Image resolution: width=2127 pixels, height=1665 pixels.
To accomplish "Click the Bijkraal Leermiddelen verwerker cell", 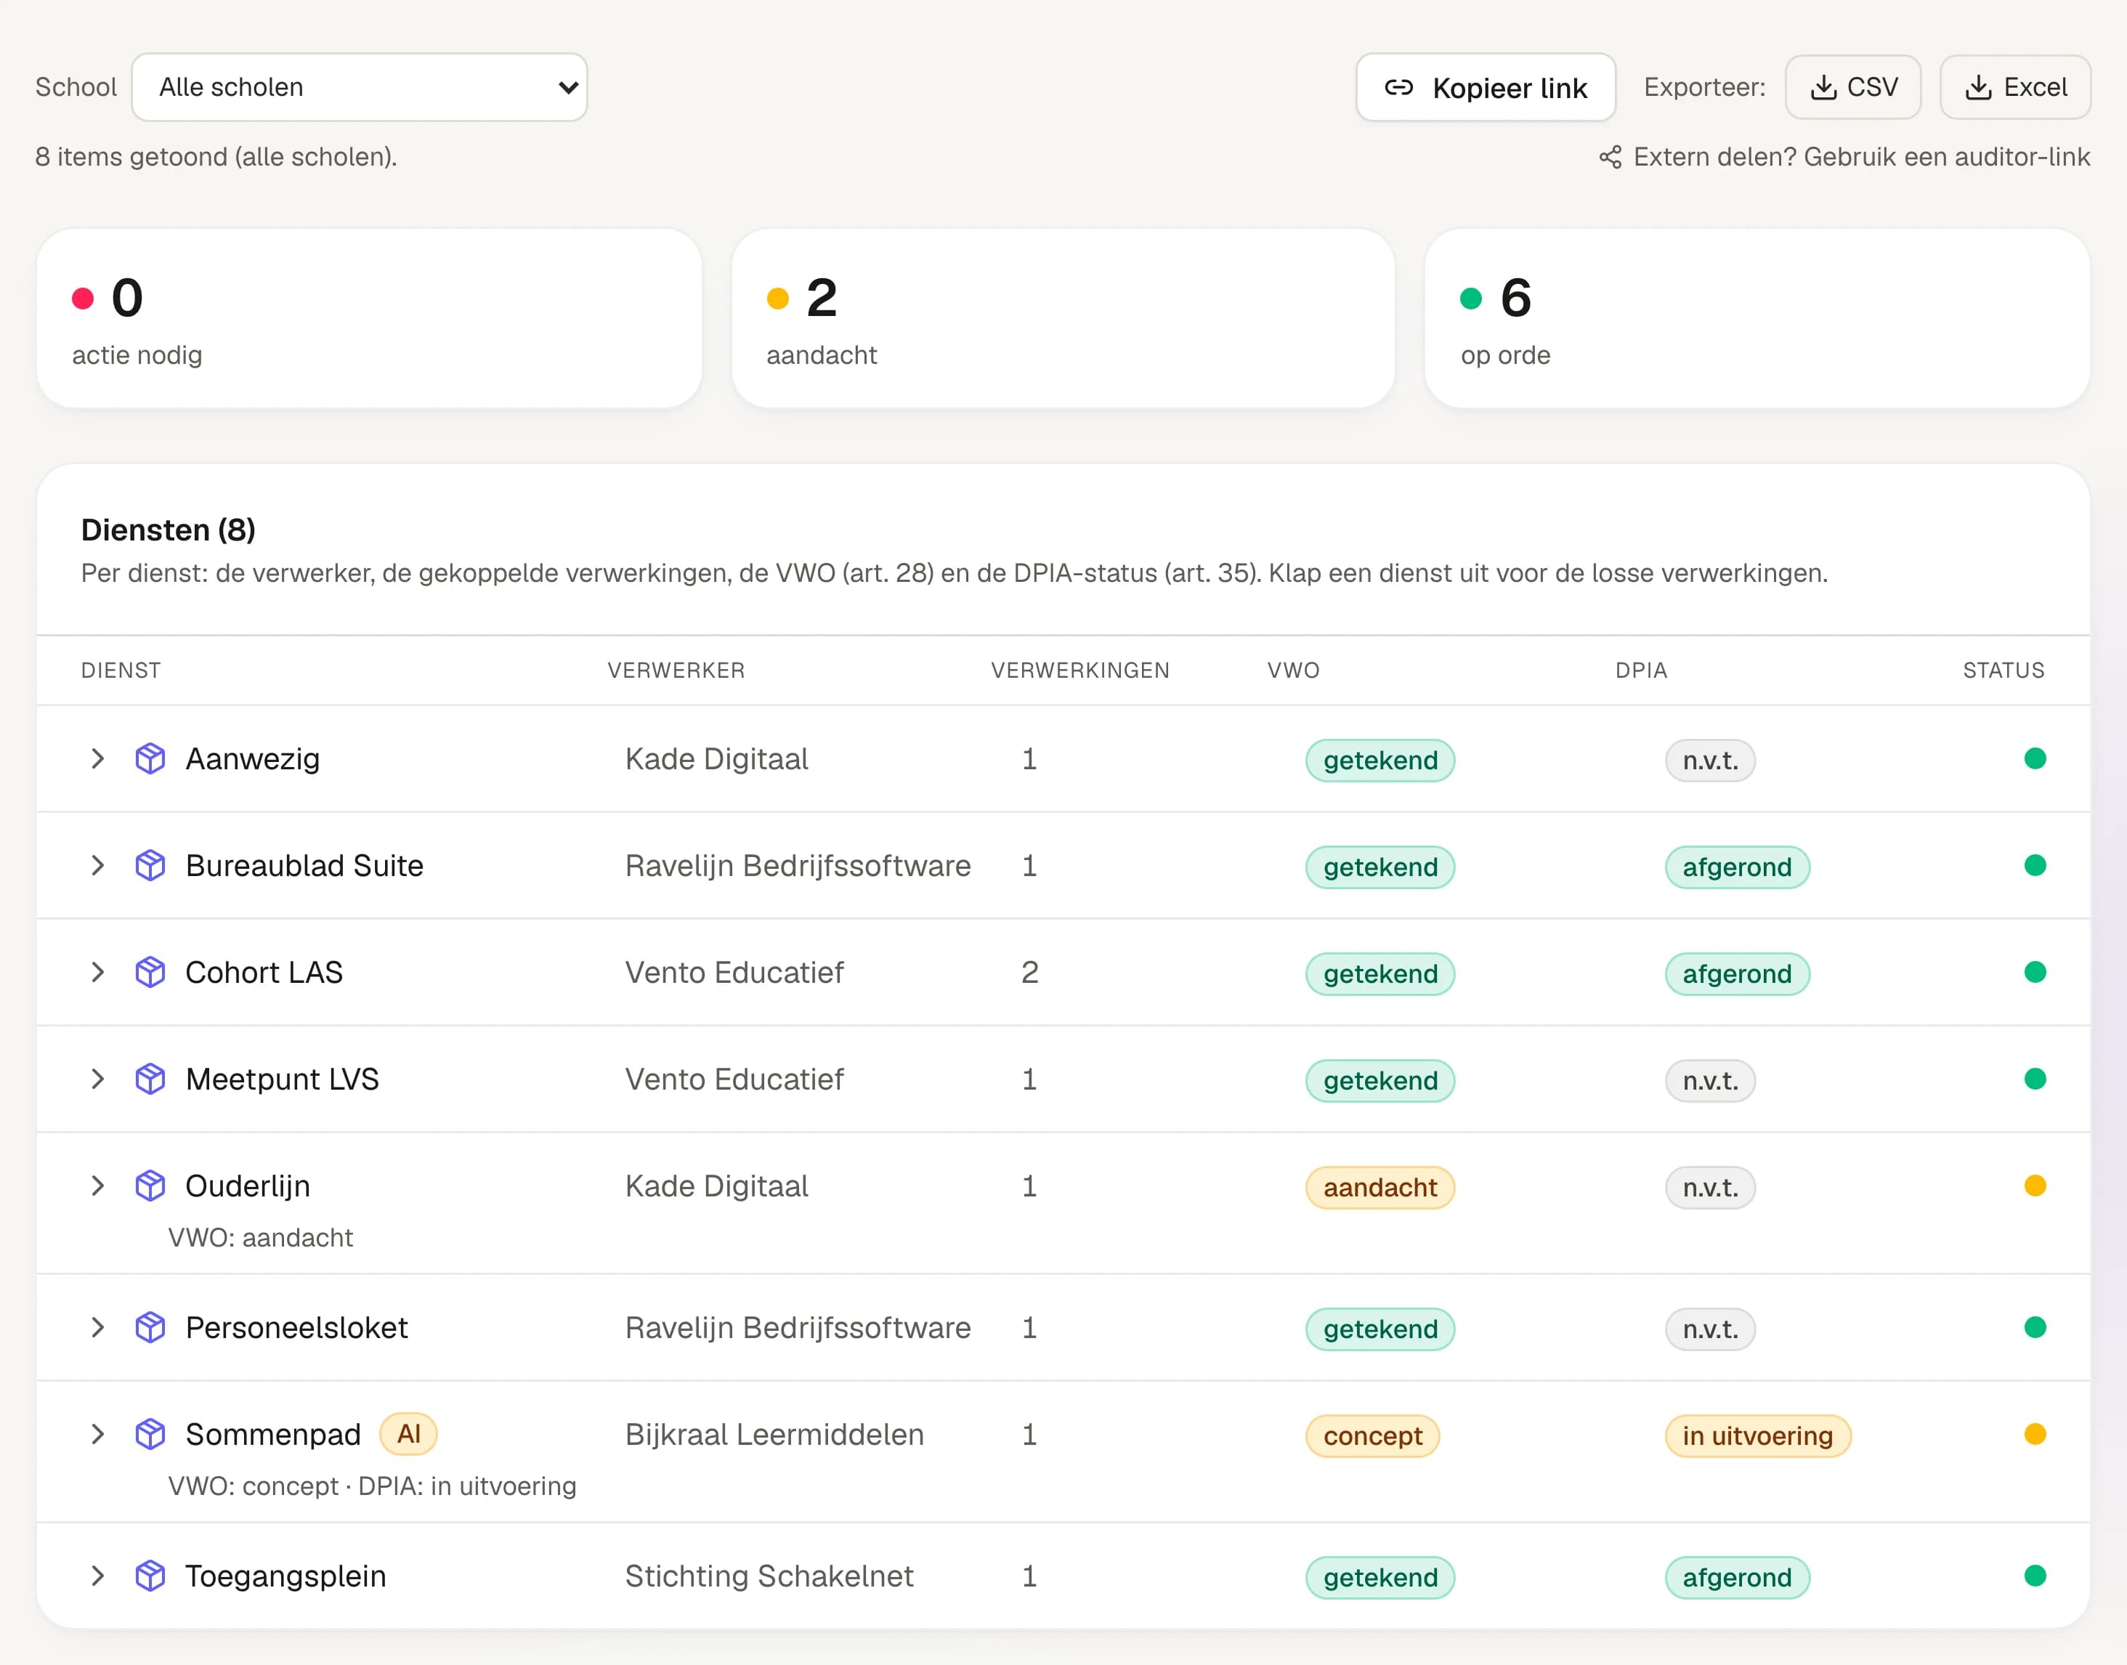I will [774, 1434].
